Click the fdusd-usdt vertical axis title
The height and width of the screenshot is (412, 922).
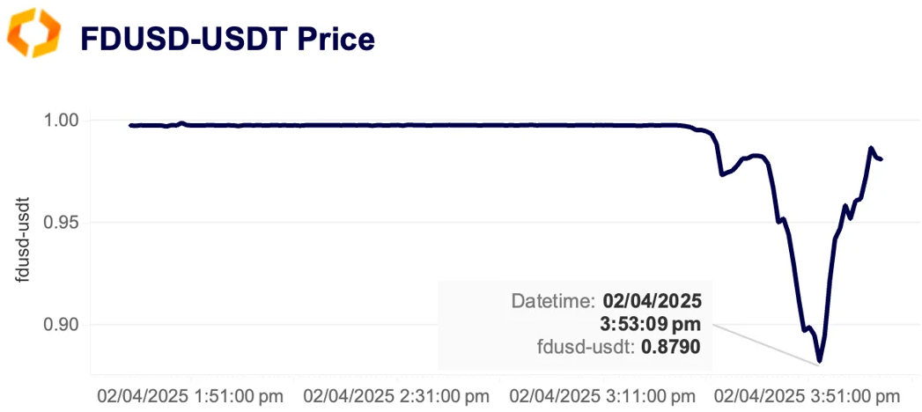pyautogui.click(x=22, y=240)
